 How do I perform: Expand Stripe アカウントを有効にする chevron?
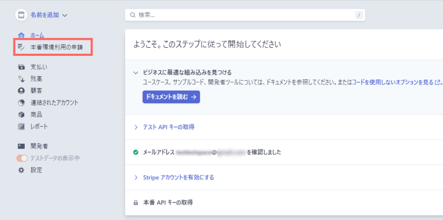point(136,178)
